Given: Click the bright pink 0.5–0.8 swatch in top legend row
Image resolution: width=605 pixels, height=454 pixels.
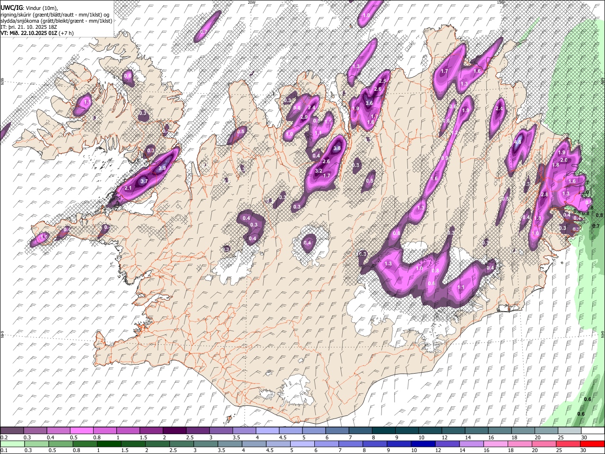Looking at the screenshot, I should point(81,431).
